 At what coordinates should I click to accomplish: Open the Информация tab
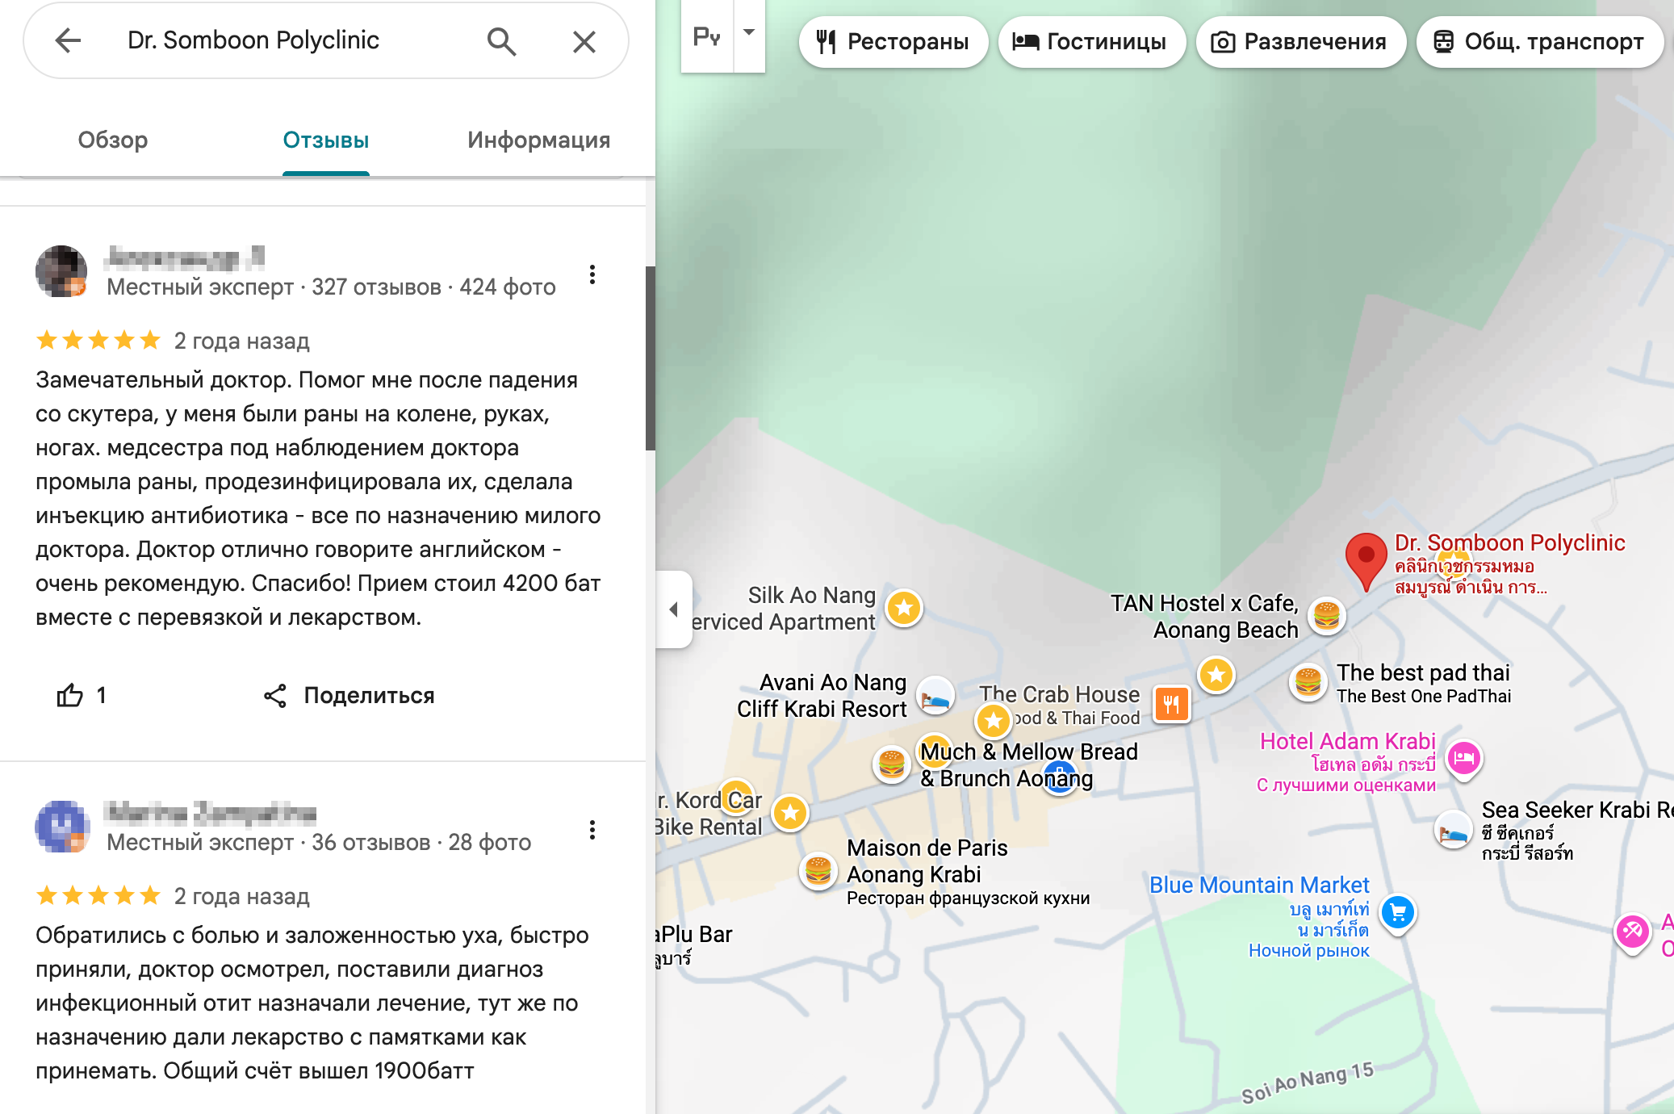click(538, 140)
